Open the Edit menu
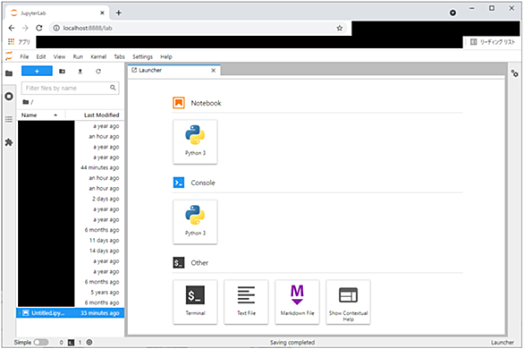This screenshot has height=349, width=524. point(41,56)
